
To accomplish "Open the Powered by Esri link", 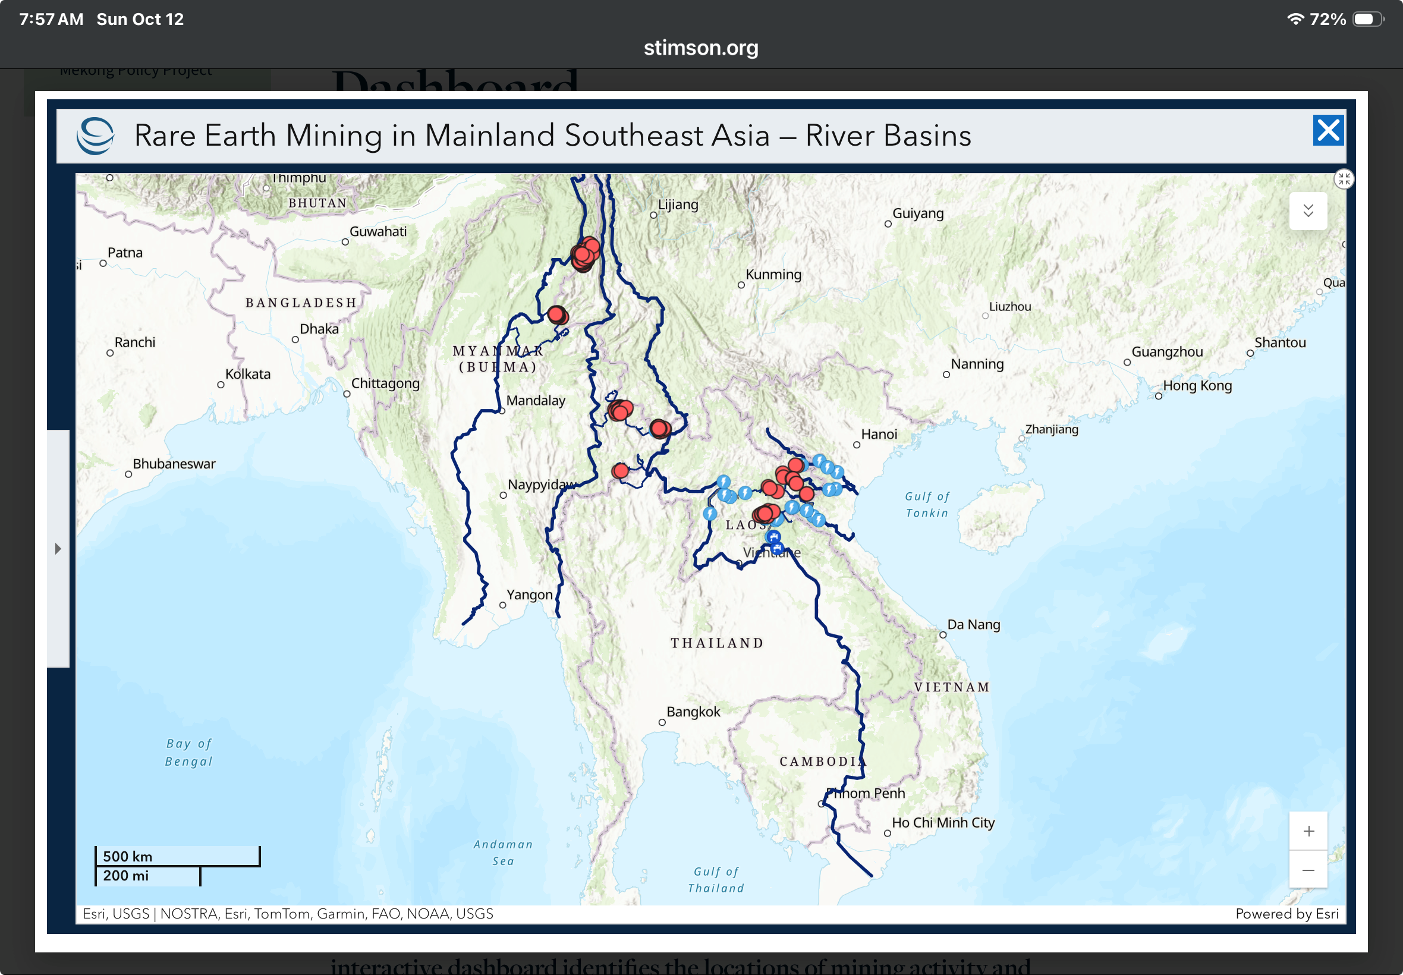I will (x=1286, y=913).
